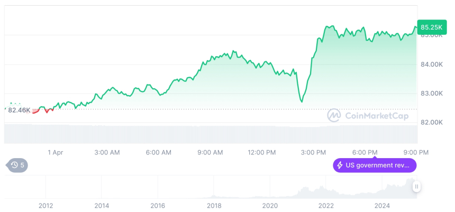Select 2022 on the history timeline
This screenshot has height=212, width=455.
coord(326,206)
